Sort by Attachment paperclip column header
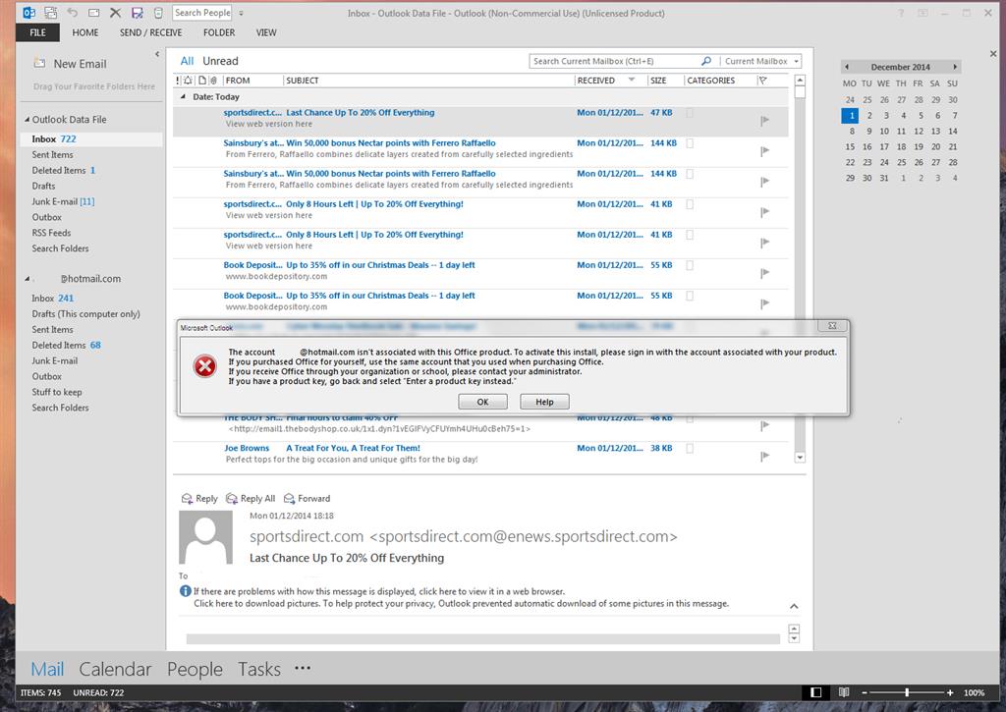Image resolution: width=1006 pixels, height=712 pixels. (x=213, y=81)
